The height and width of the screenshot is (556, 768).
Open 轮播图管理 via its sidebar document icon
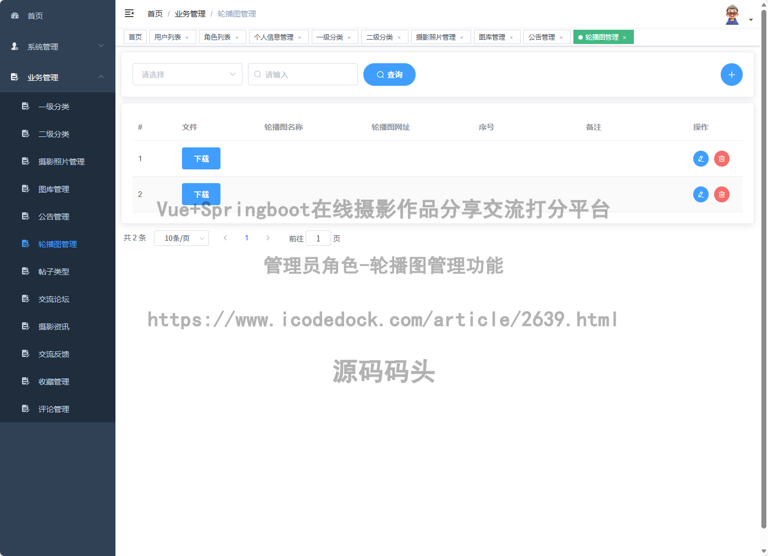[x=25, y=244]
